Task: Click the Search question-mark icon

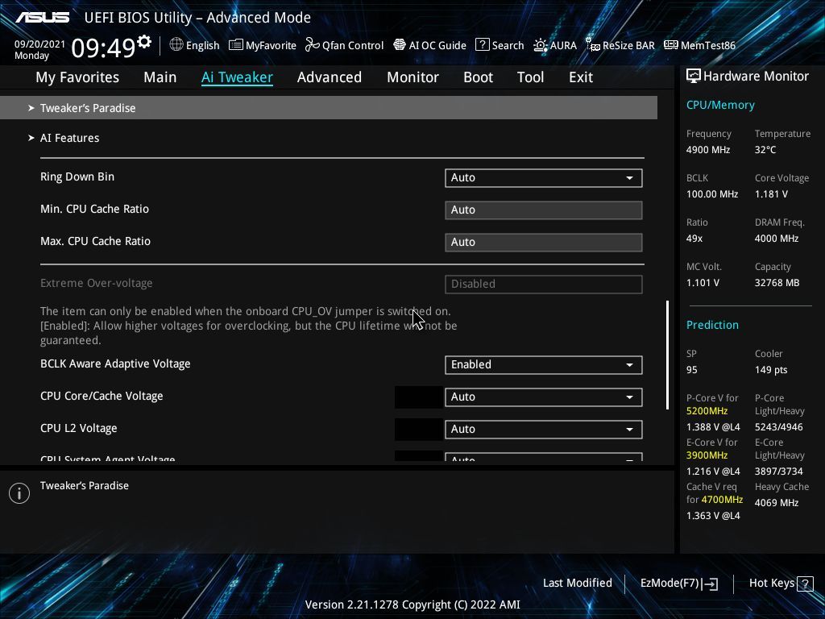Action: point(482,45)
